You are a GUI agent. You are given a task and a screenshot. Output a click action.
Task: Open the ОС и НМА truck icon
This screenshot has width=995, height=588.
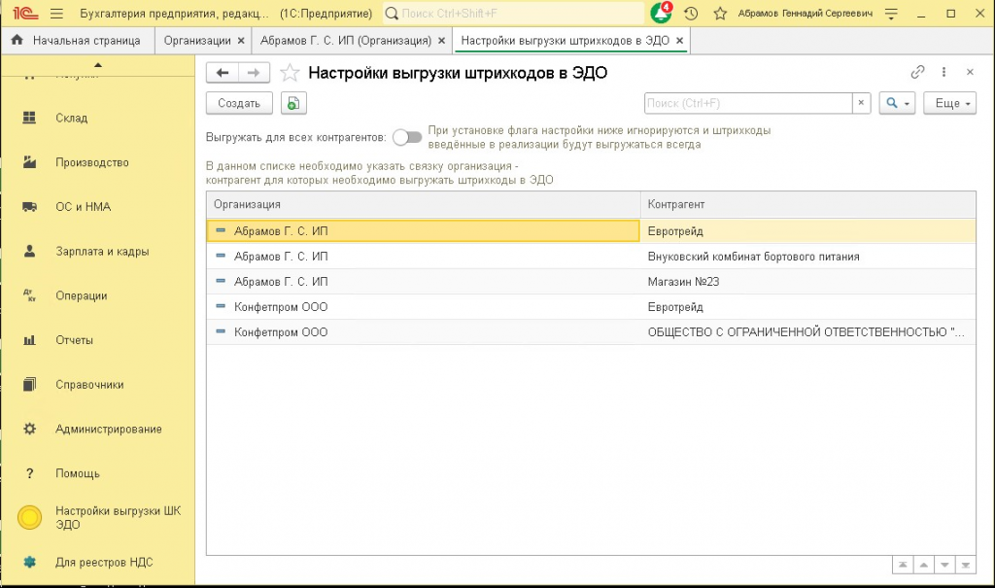[x=29, y=206]
